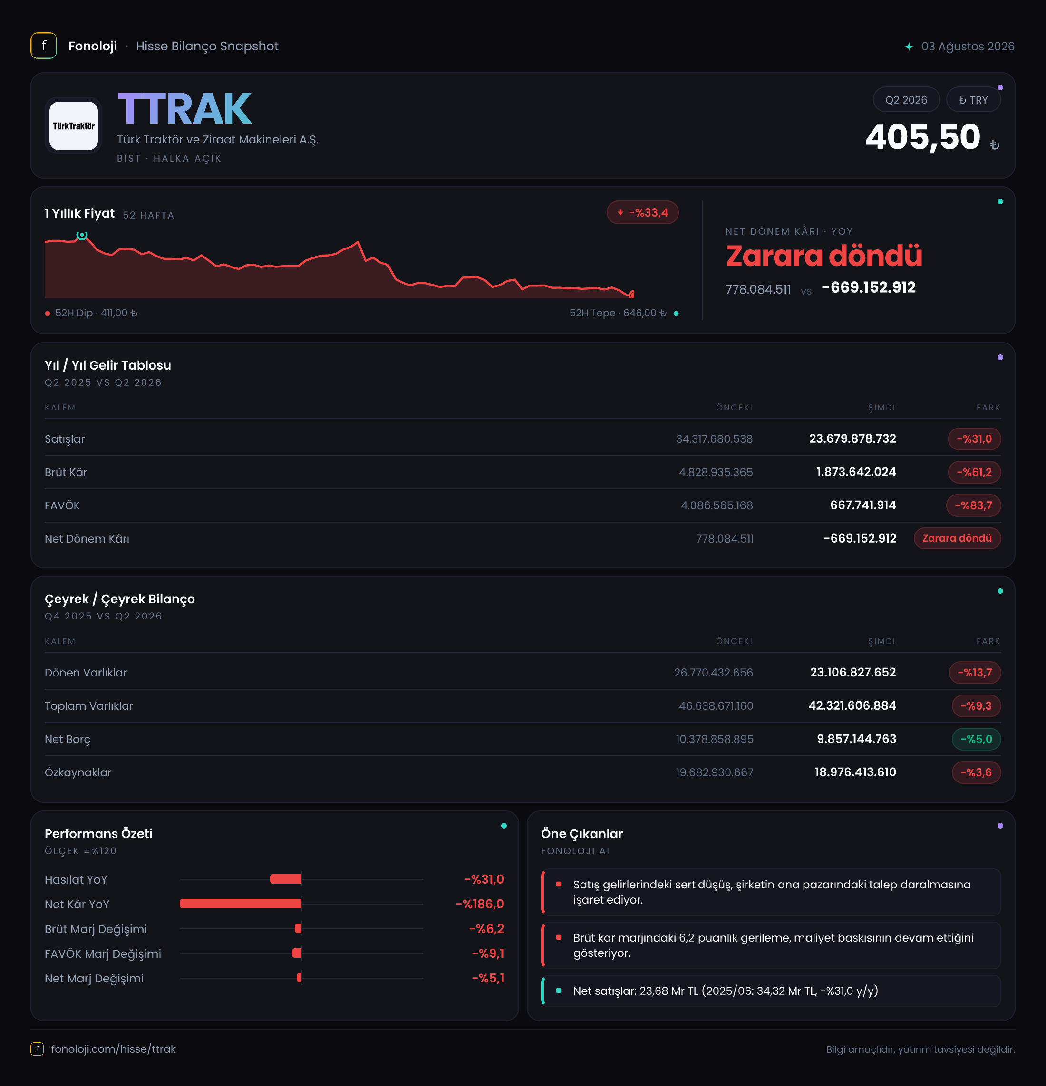Click the Brüt Kâr -%61,2 badge
This screenshot has width=1046, height=1086.
(975, 472)
